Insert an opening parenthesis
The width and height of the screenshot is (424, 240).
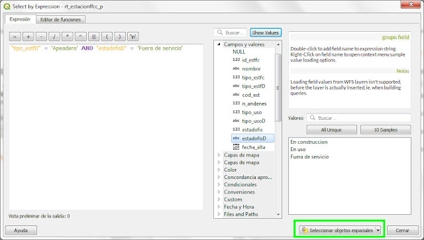[x=107, y=36]
